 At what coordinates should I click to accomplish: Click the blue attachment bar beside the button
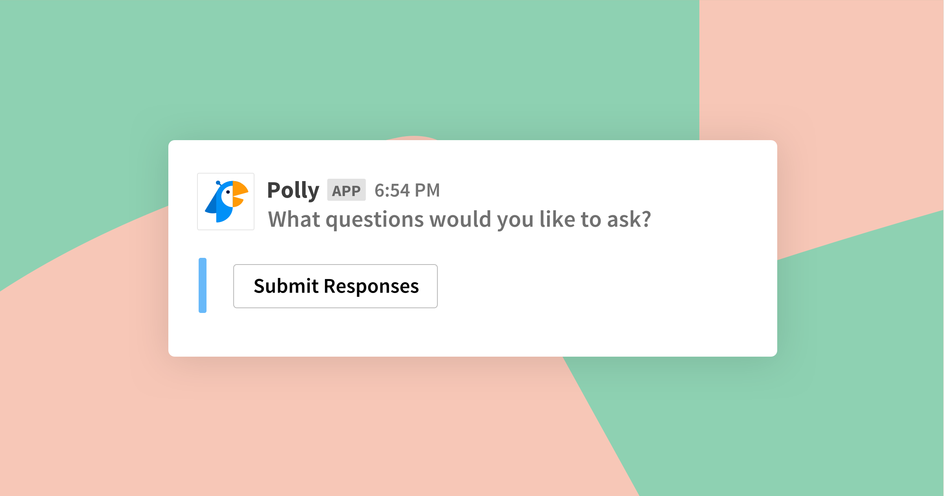203,285
